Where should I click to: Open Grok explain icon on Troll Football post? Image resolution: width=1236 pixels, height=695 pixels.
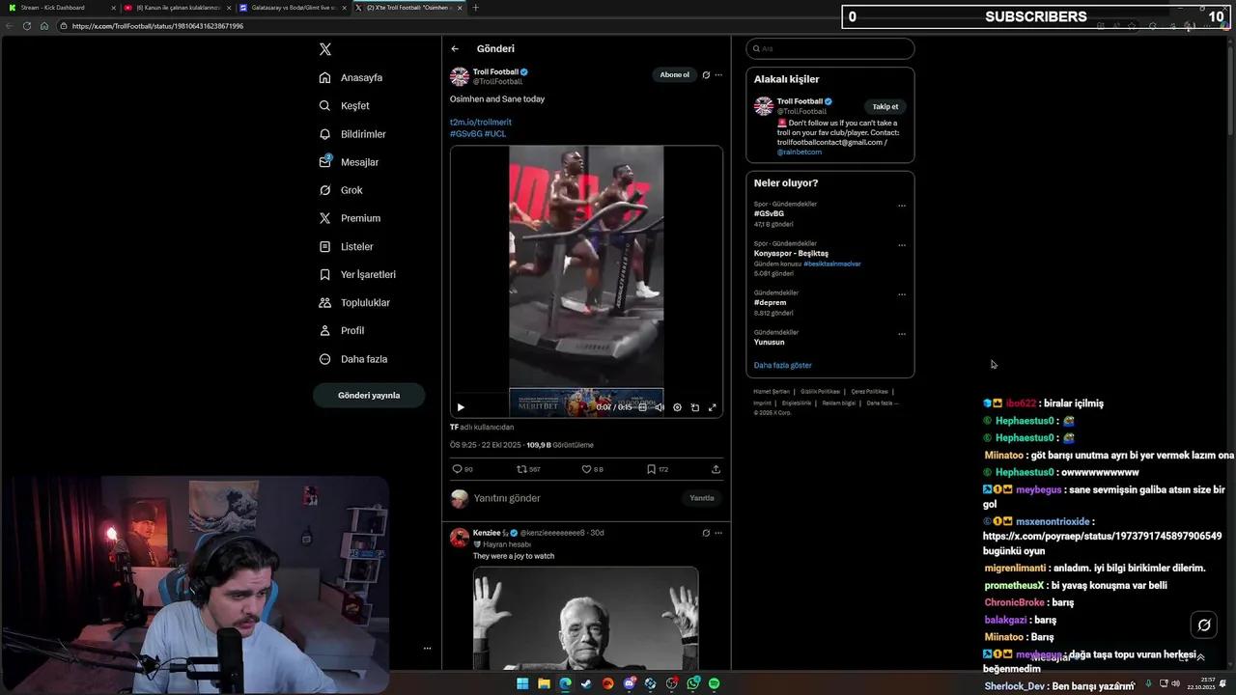706,75
